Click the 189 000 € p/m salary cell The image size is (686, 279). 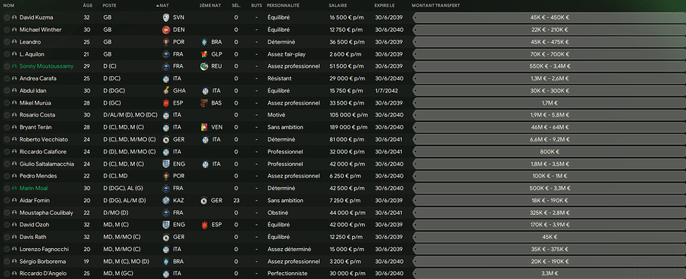[349, 128]
